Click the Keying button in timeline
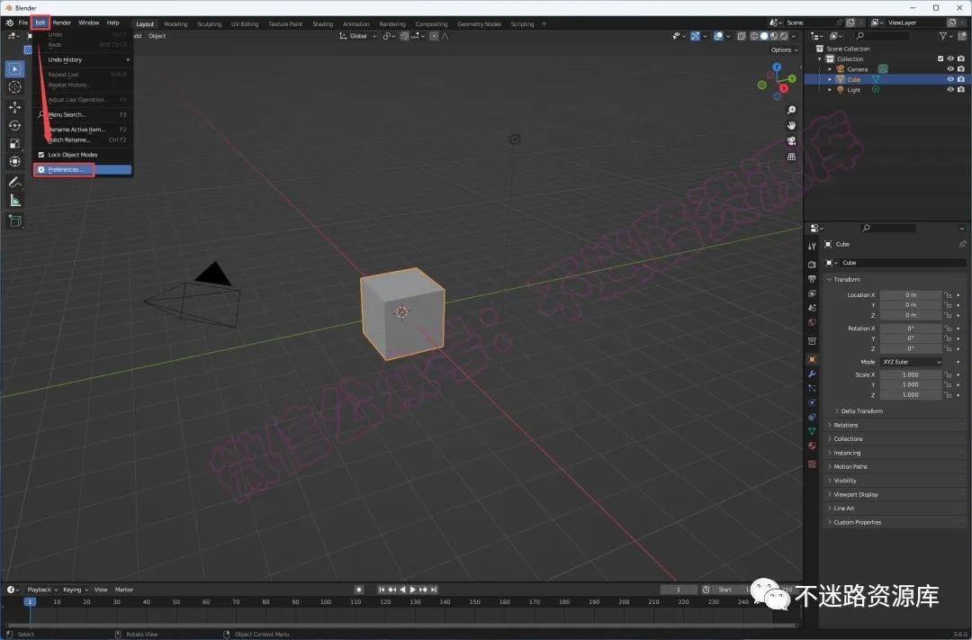This screenshot has height=640, width=972. pyautogui.click(x=75, y=590)
